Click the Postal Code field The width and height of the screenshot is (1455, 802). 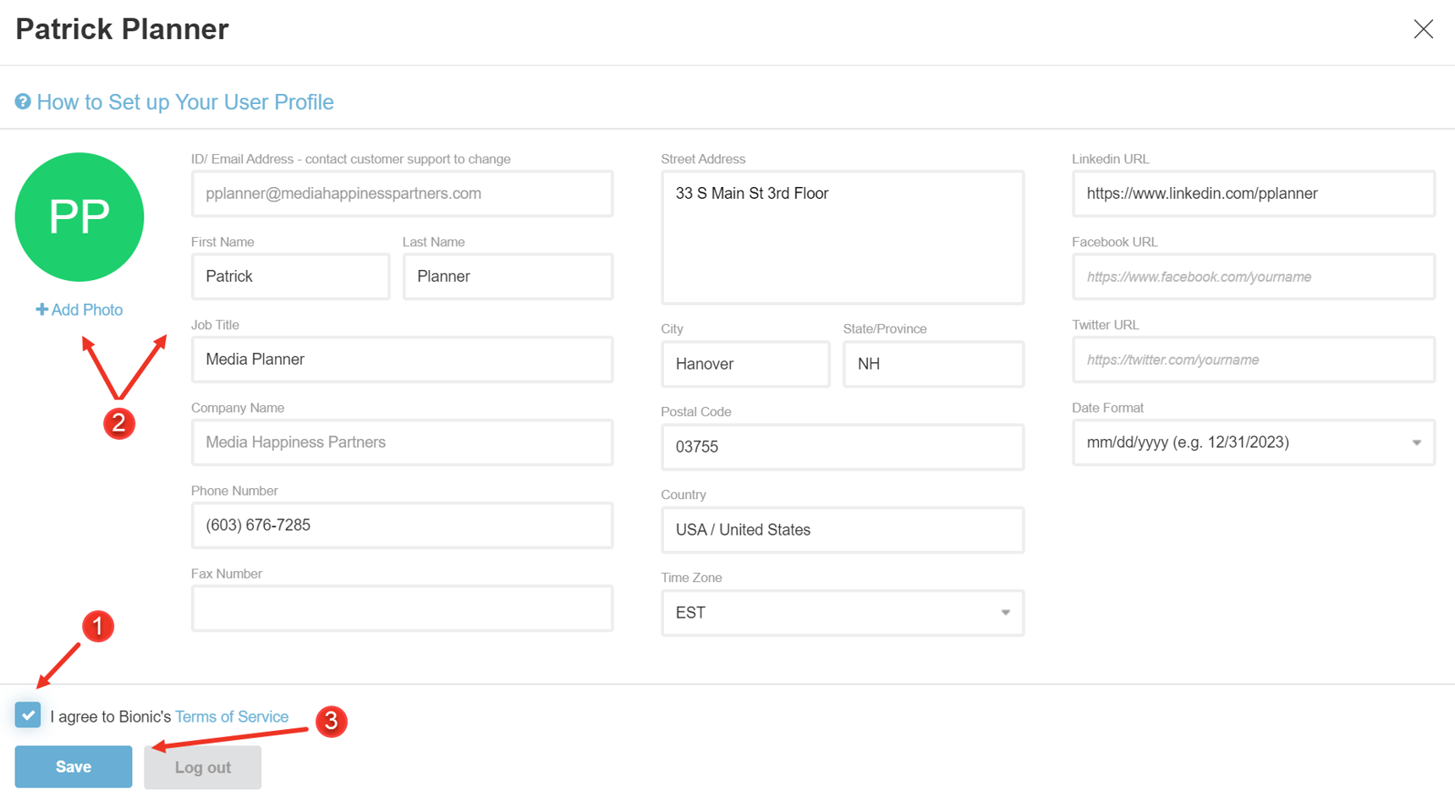tap(843, 447)
